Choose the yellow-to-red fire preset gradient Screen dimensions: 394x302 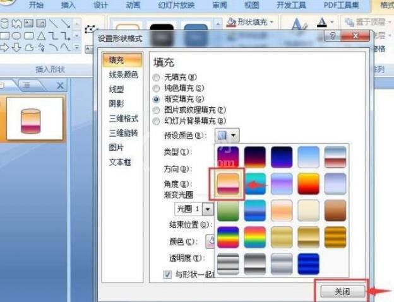coord(308,184)
